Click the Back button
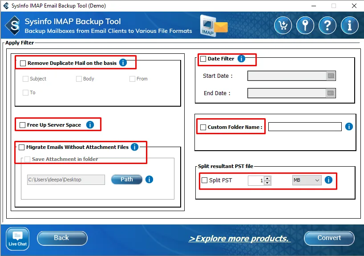The image size is (364, 256). pos(62,238)
